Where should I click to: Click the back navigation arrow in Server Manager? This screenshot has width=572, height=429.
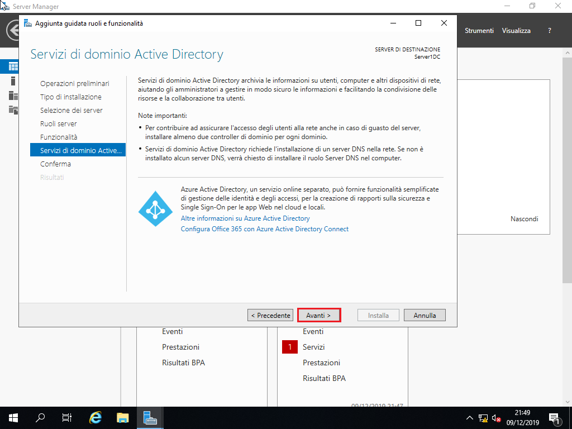10,31
